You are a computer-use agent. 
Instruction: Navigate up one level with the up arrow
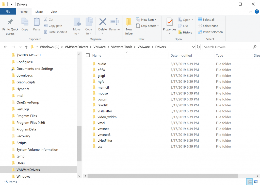26,47
